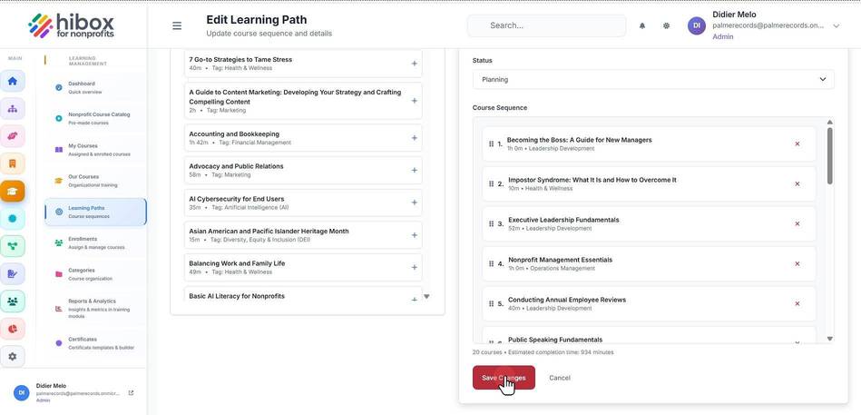Click into the Search field

[x=546, y=25]
